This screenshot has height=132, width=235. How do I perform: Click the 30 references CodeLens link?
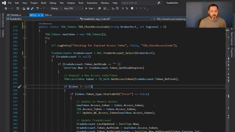pyautogui.click(x=46, y=23)
